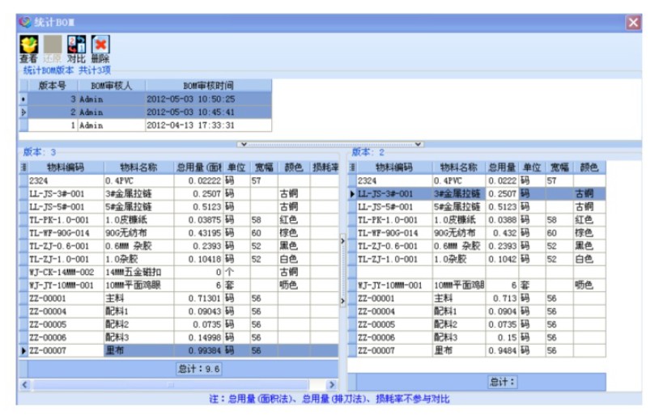Click row selector corner of version 3 table

coord(23,167)
